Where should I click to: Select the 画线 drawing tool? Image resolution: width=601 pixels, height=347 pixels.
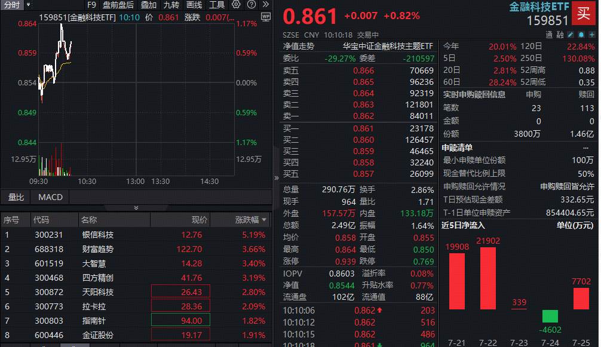click(x=194, y=5)
